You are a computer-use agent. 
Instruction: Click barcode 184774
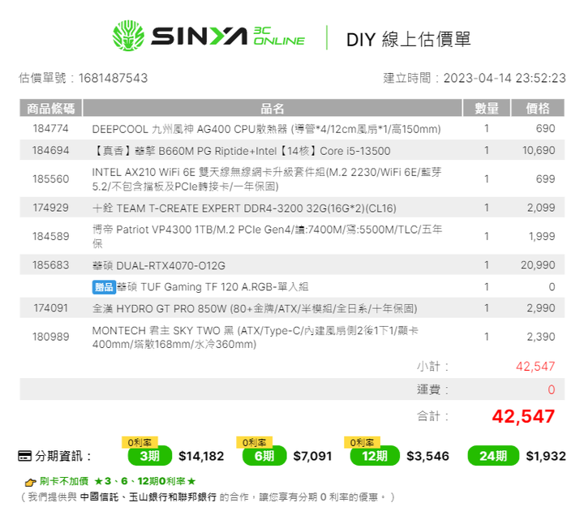[x=50, y=128]
